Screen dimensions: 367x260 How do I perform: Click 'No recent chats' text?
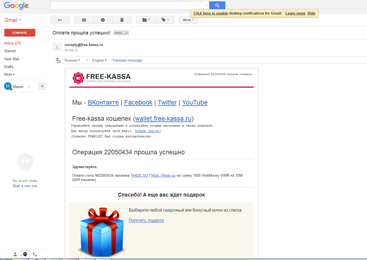[25, 181]
